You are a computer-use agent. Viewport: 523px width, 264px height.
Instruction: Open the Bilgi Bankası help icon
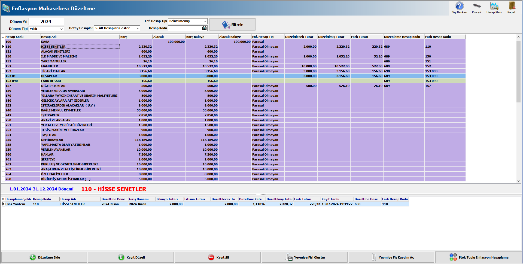tap(459, 8)
